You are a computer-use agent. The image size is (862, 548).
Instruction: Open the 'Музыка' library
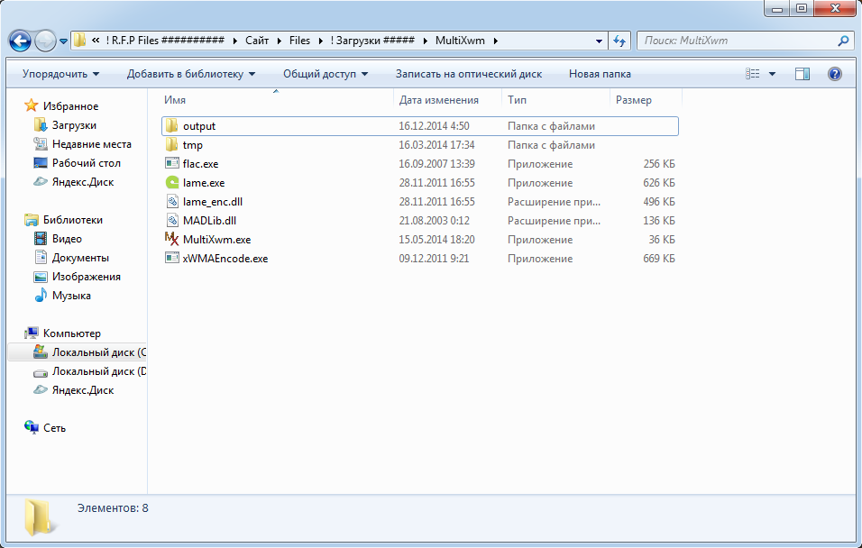[71, 296]
